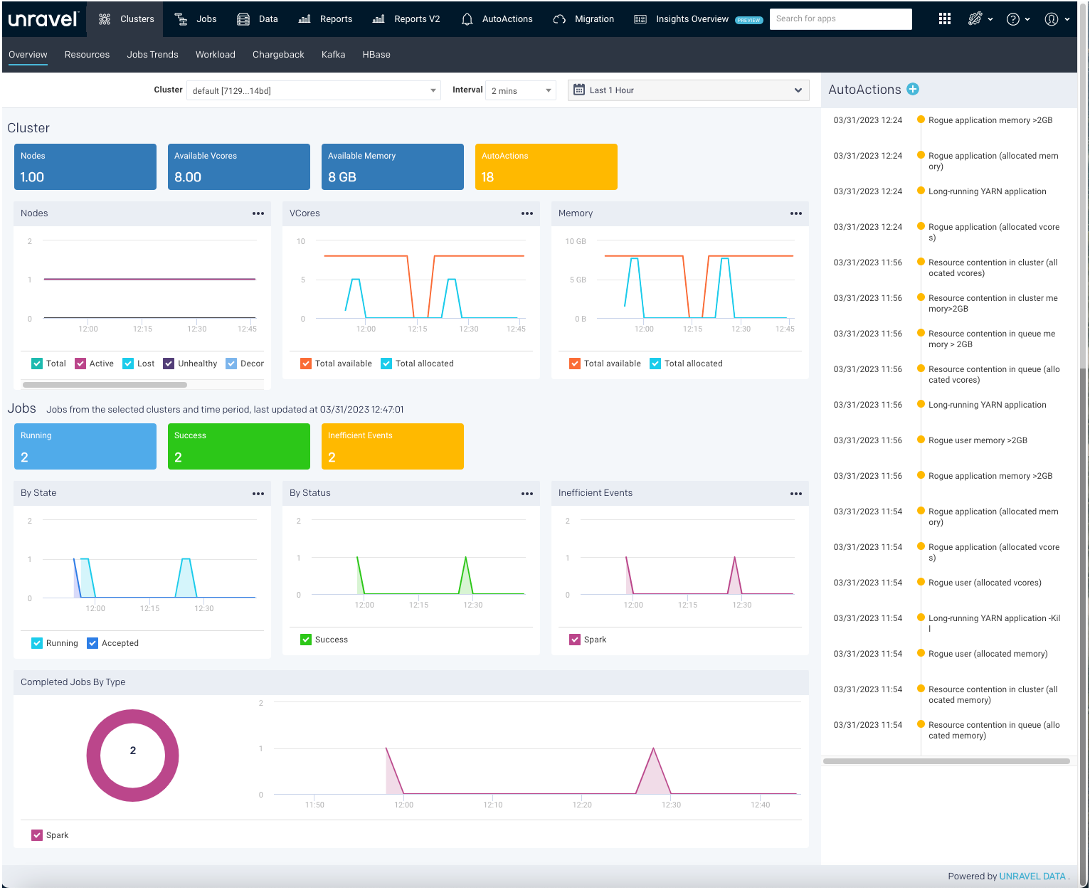Add a new AutoAction with plus icon

[914, 89]
